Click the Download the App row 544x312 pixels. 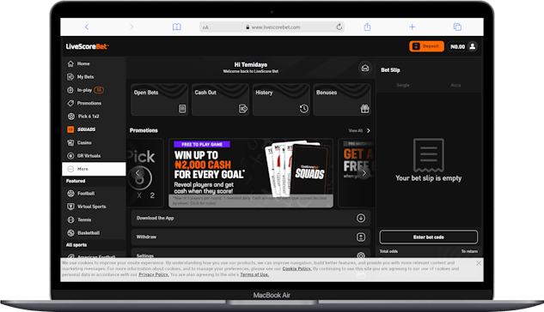pos(250,218)
